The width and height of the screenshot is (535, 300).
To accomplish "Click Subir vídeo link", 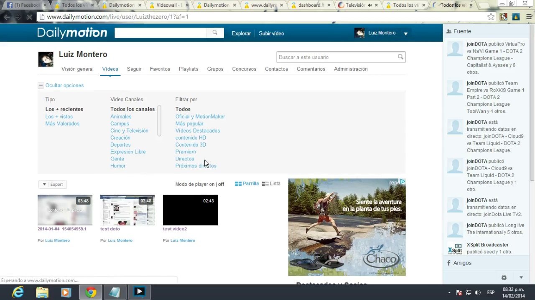I will pos(271,33).
